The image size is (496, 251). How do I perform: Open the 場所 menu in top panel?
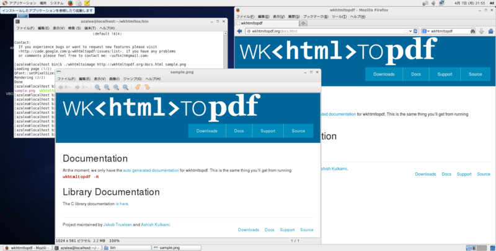tap(43, 3)
